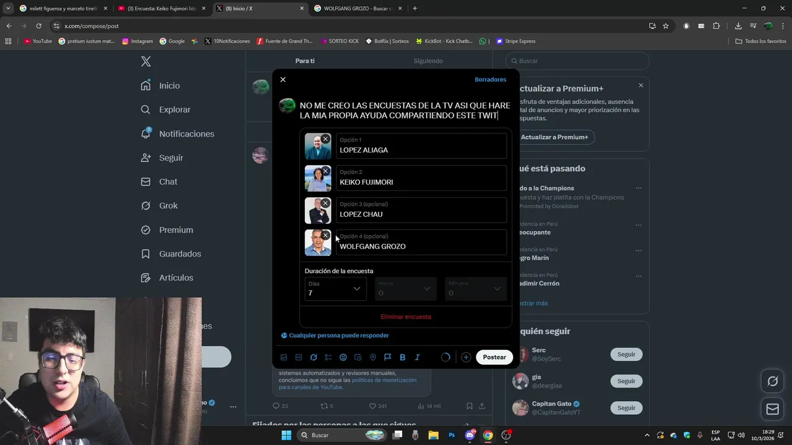Open the Windows Start menu

(286, 435)
